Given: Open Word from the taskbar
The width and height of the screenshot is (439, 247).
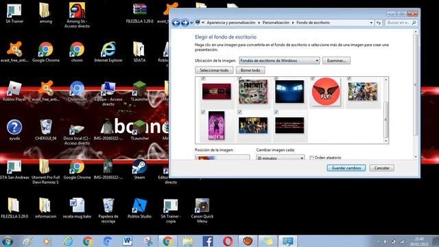Looking at the screenshot, I should 128,241.
